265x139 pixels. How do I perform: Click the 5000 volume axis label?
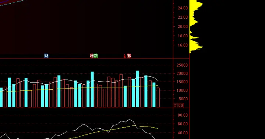pos(183,99)
